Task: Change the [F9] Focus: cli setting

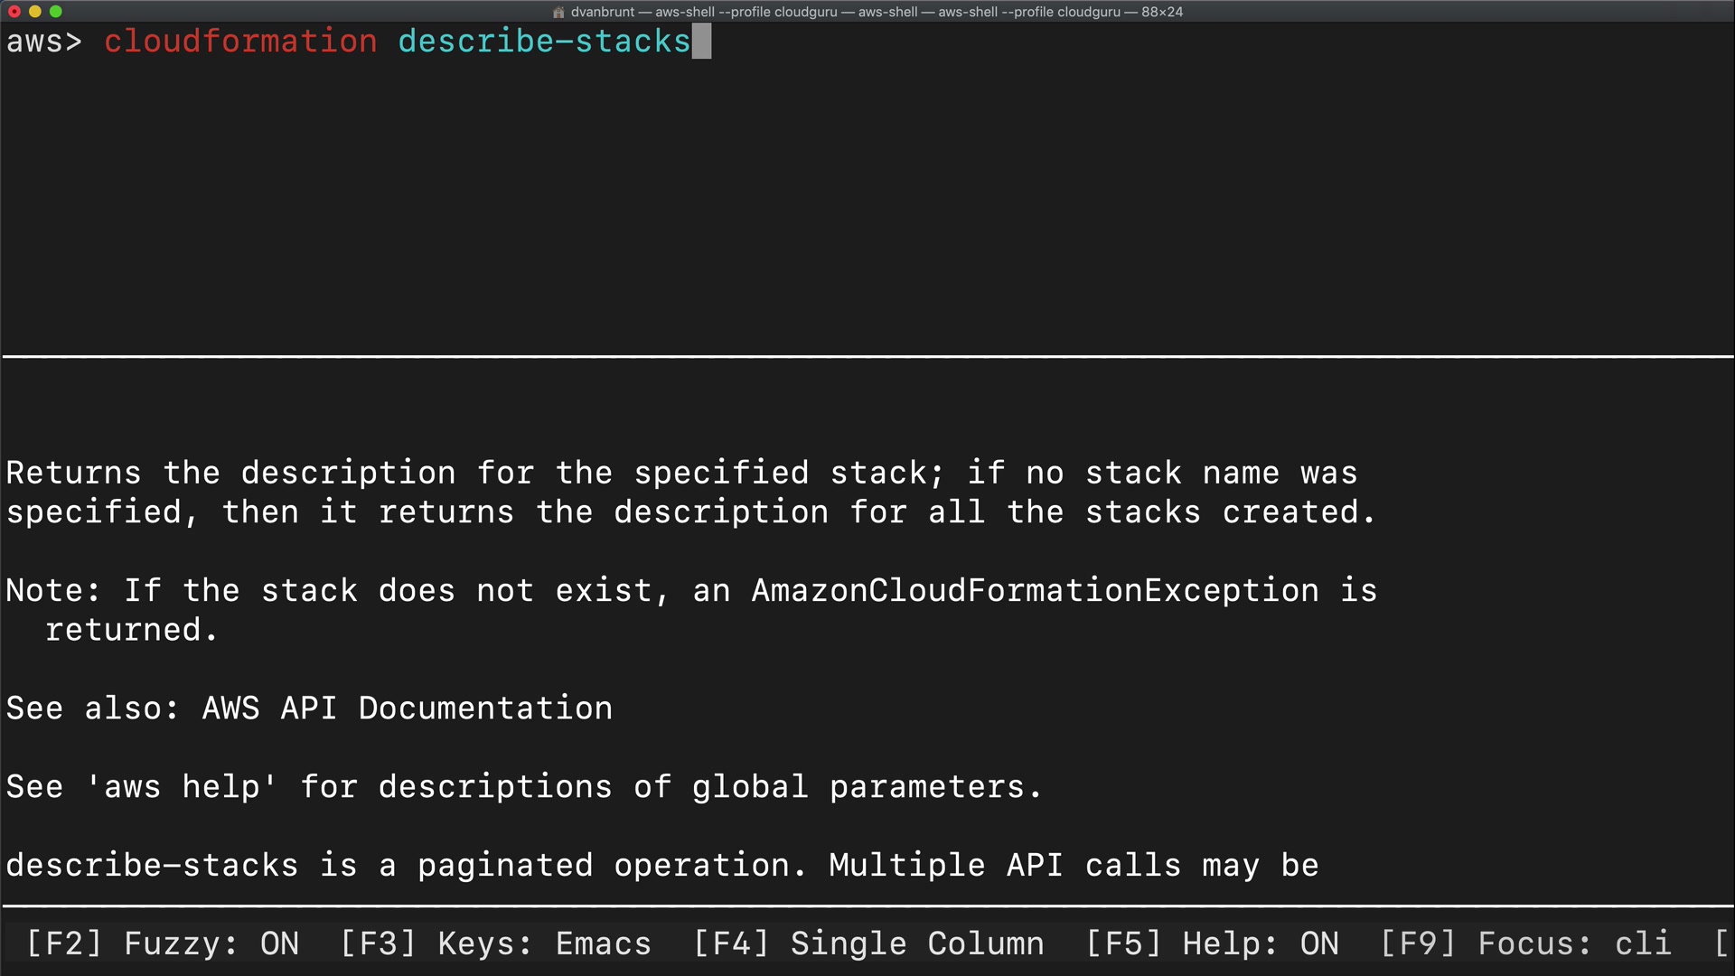Action: 1525,943
